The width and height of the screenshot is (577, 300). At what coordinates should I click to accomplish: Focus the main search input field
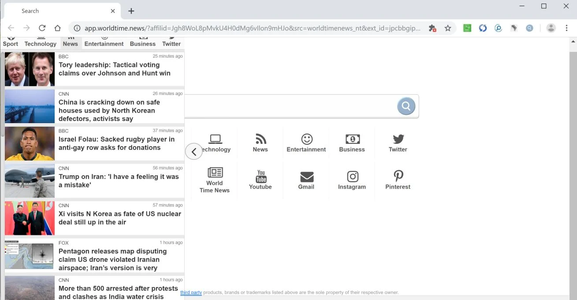tap(290, 106)
